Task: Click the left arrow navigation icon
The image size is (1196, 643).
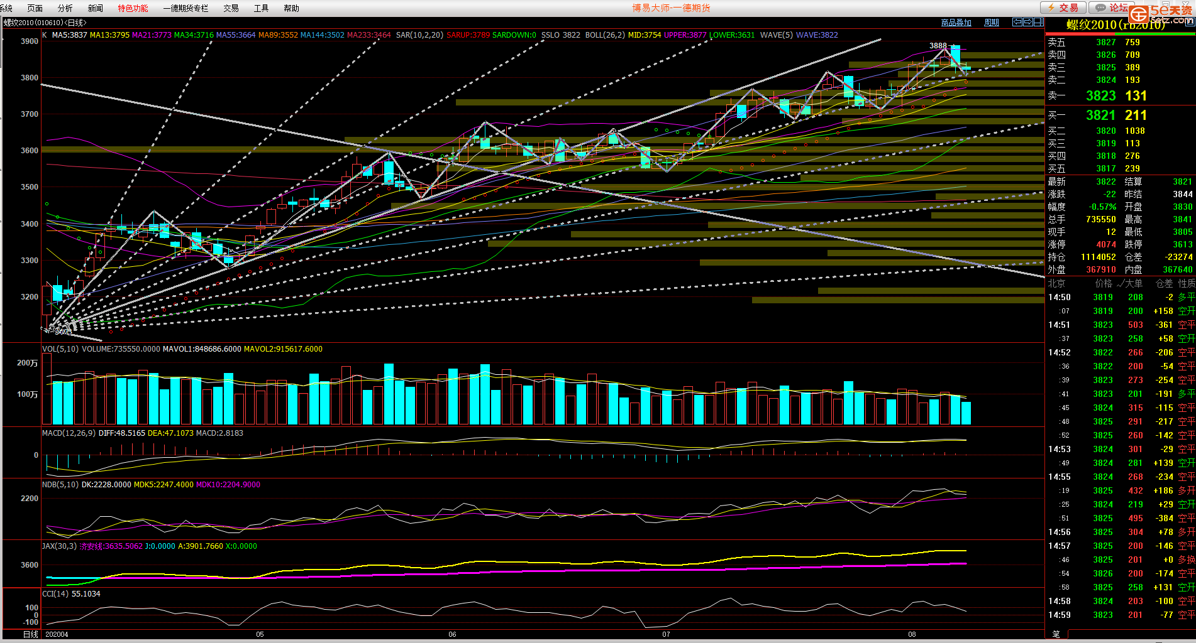Action: pos(1017,22)
